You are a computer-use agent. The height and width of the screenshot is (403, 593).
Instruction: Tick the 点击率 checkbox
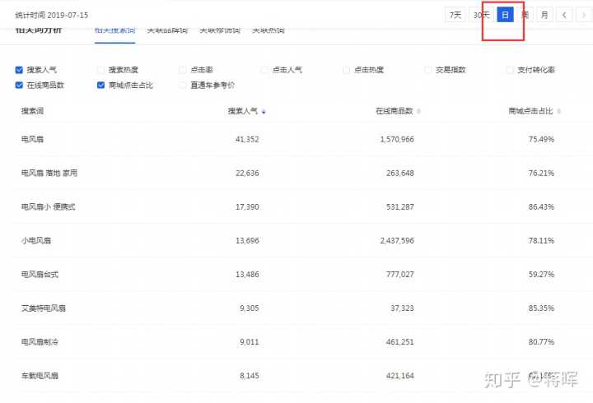pyautogui.click(x=183, y=70)
